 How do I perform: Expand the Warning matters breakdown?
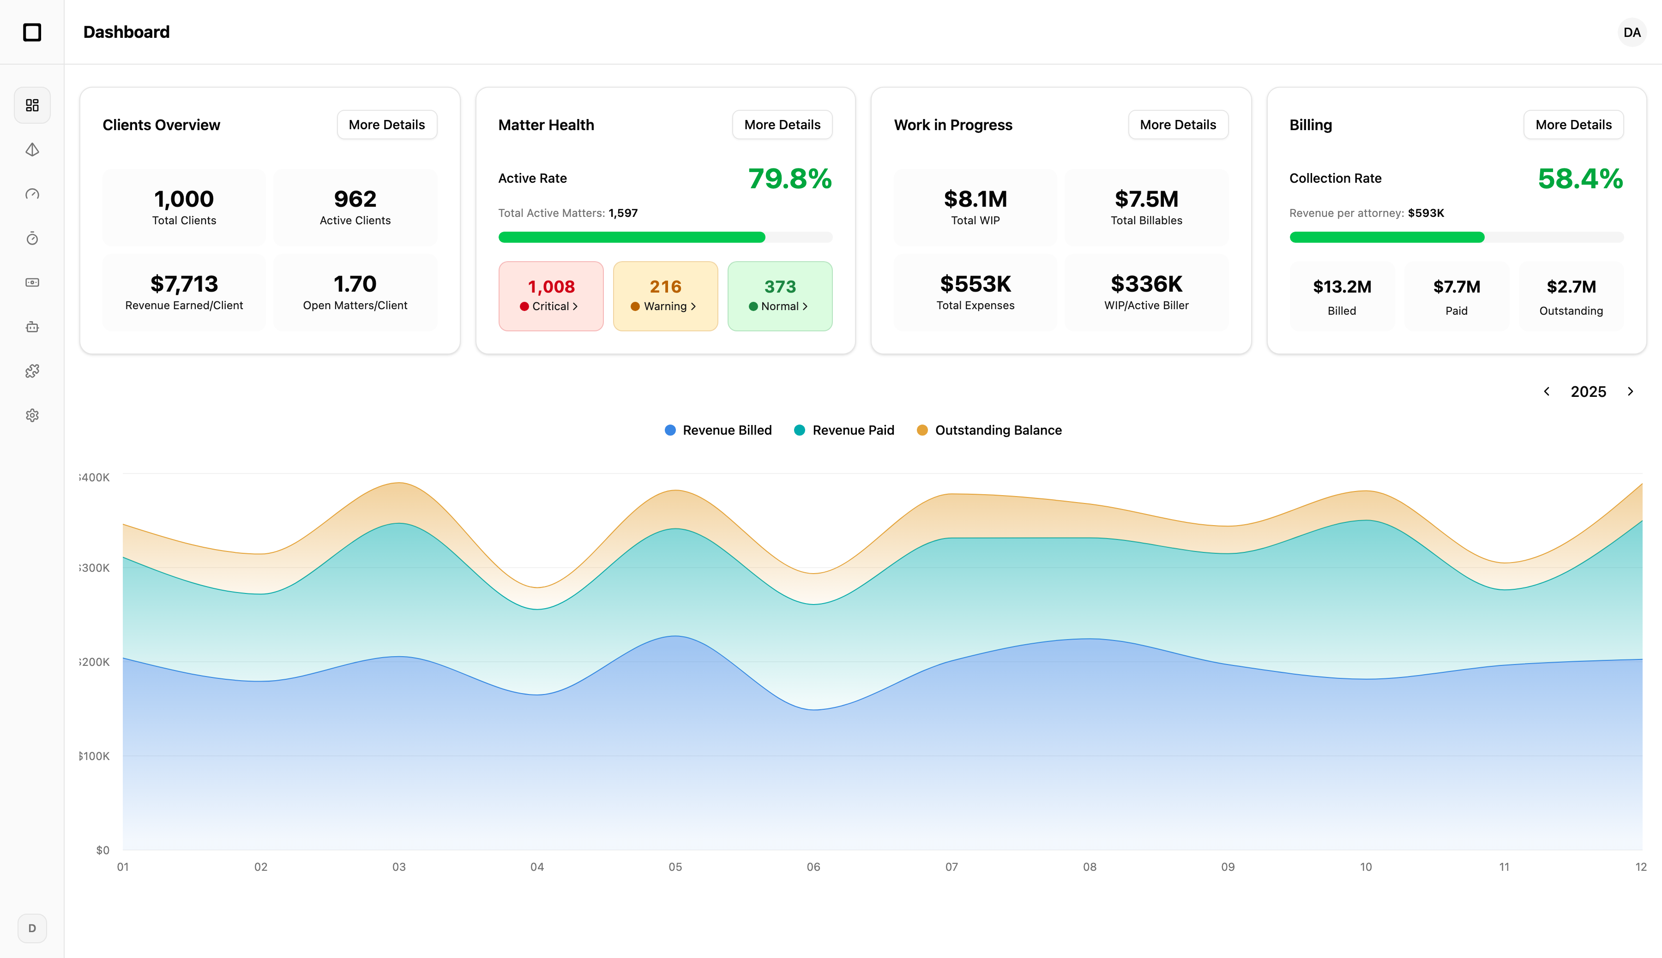(665, 296)
